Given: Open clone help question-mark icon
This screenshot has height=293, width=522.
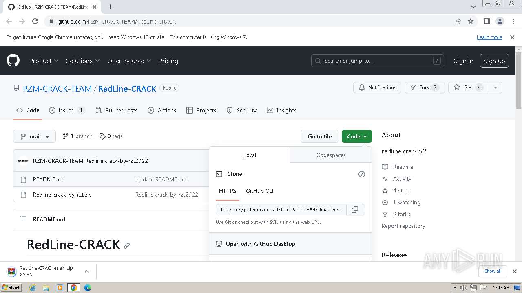Looking at the screenshot, I should 361,174.
